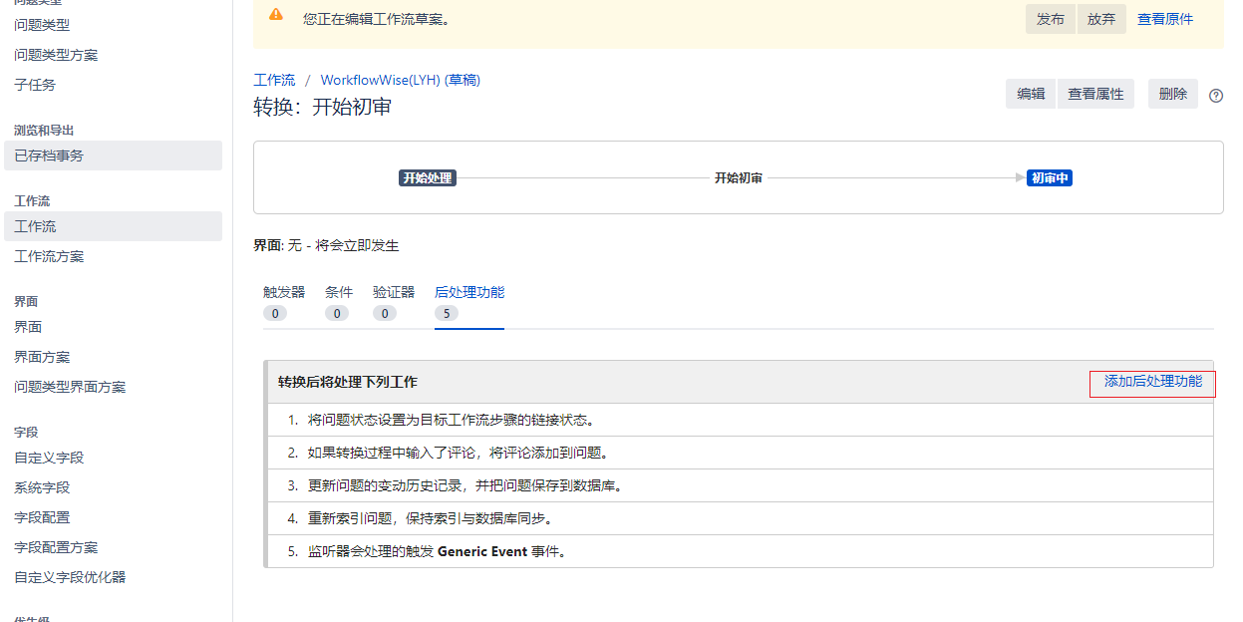Switch to the 触发器 tab
1243x622 pixels.
tap(284, 292)
